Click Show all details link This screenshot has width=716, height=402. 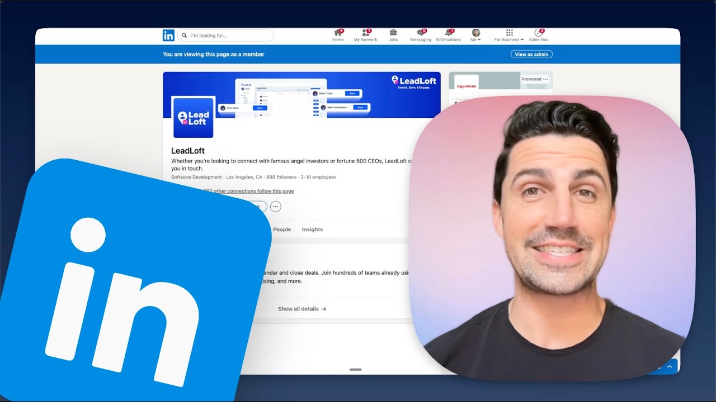[x=302, y=309]
